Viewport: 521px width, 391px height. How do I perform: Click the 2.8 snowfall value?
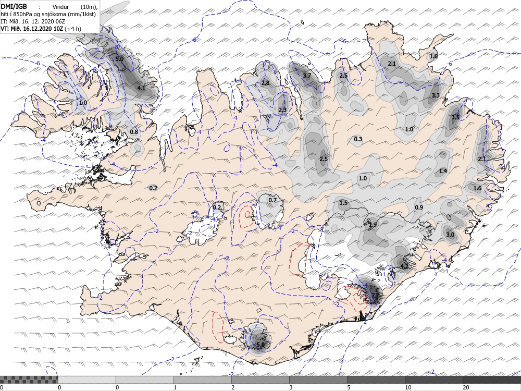click(x=265, y=83)
